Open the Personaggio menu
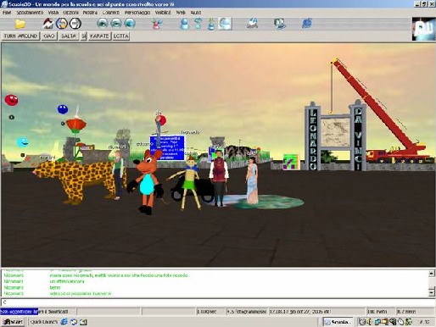Screen dimensions: 436x327 tap(137, 13)
